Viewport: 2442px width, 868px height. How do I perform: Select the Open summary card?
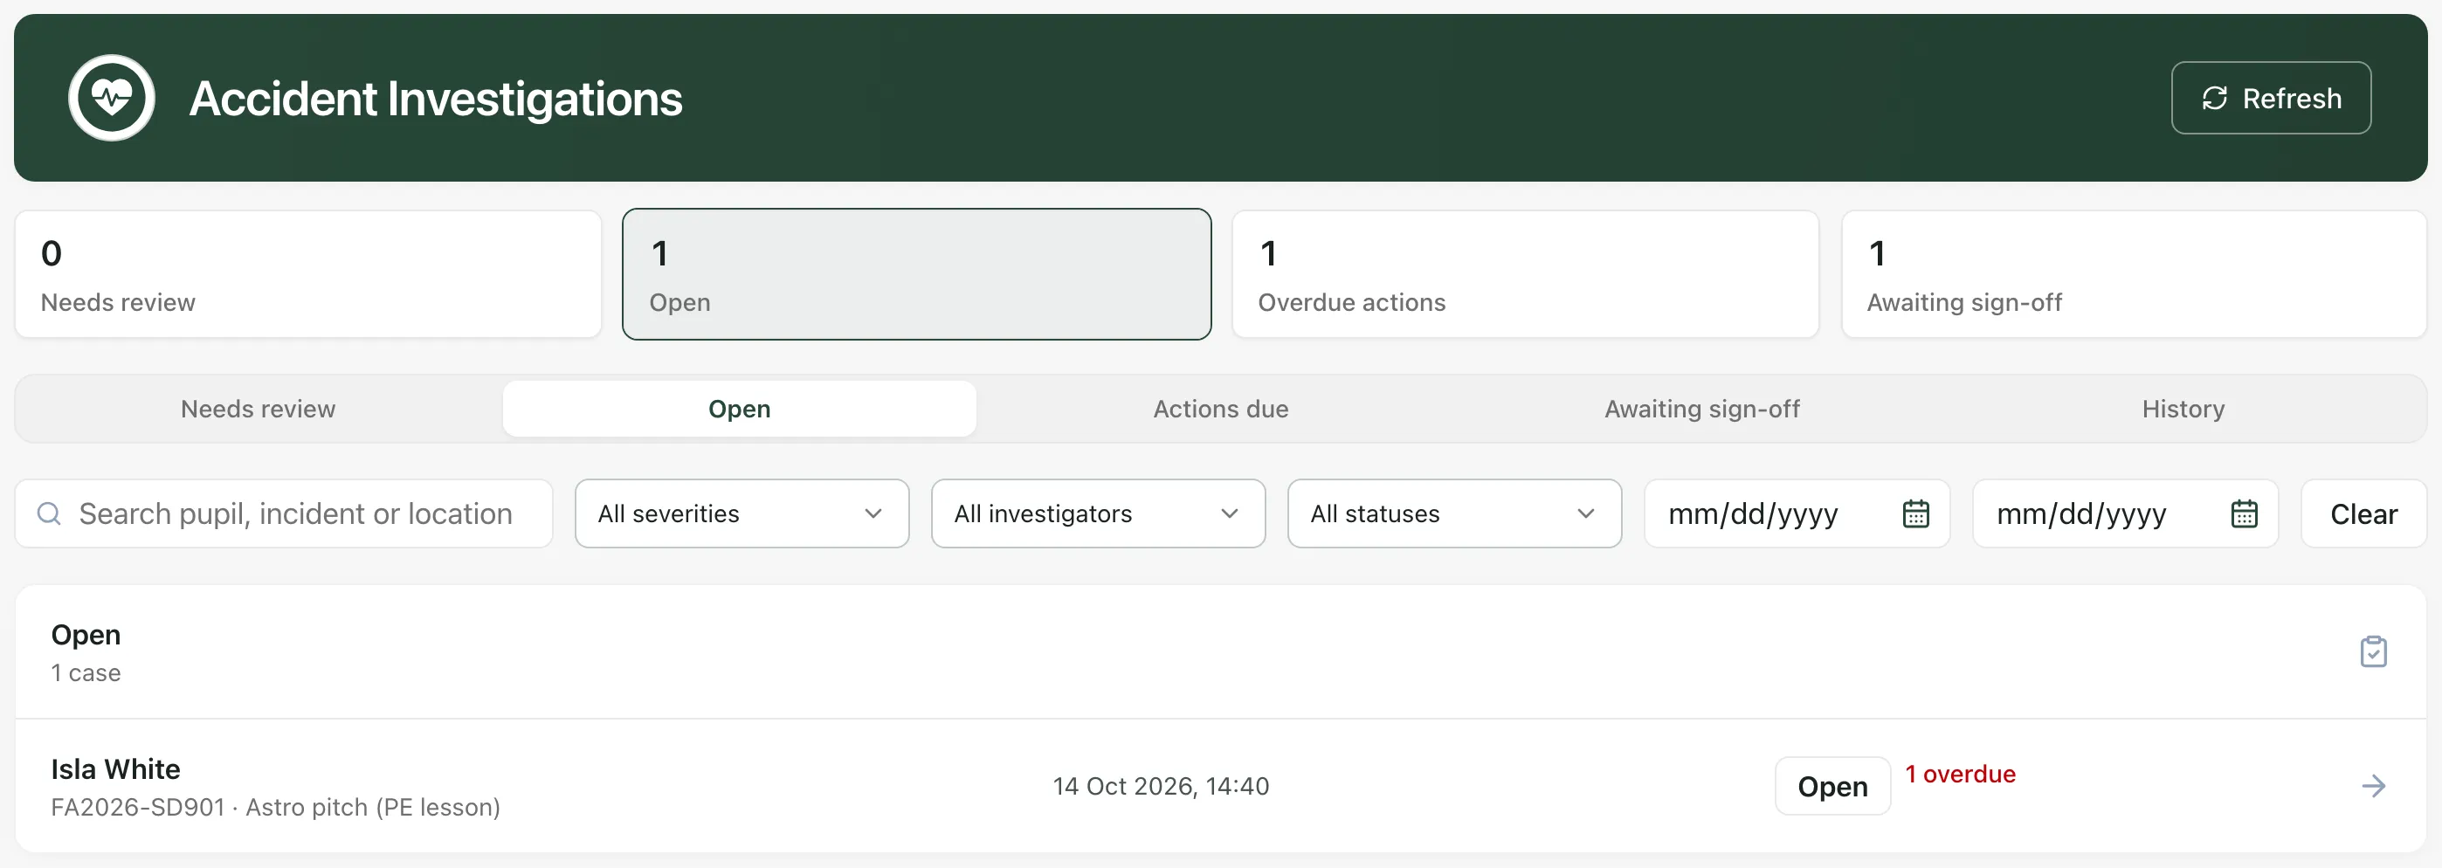coord(917,274)
